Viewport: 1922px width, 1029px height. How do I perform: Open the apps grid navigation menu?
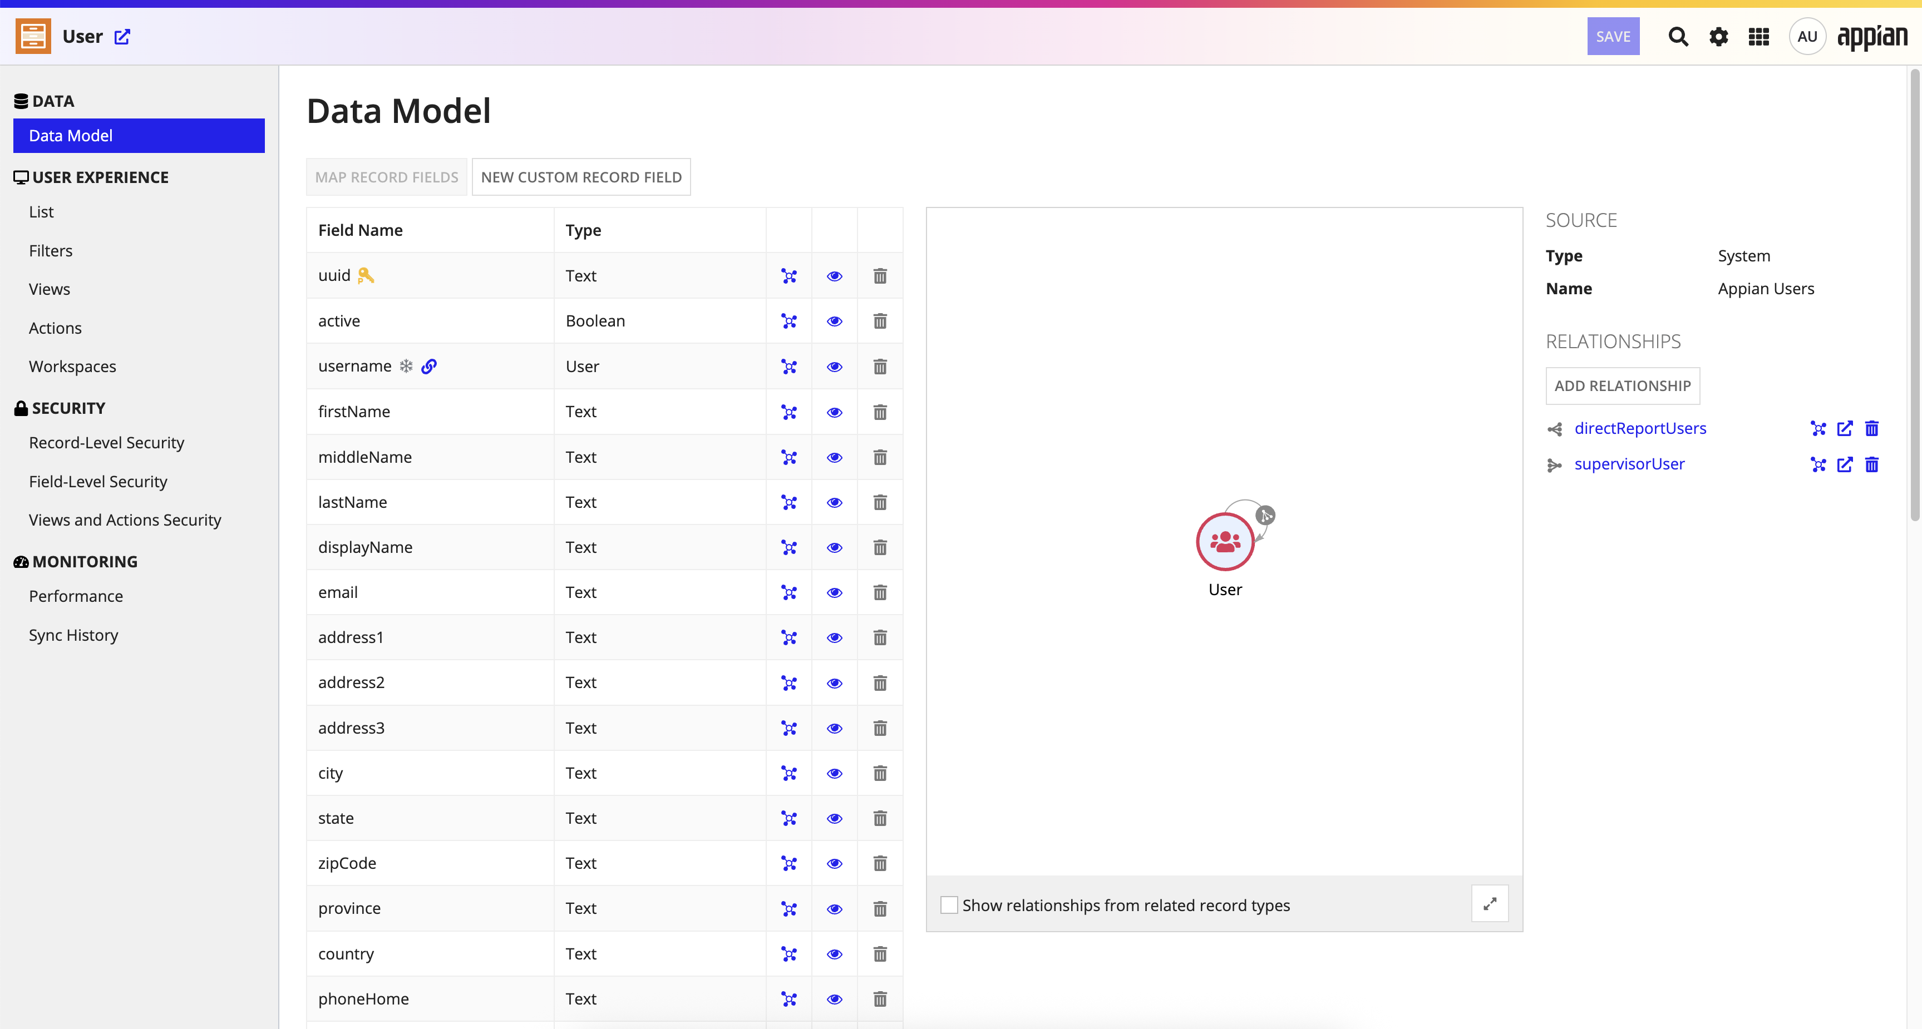point(1758,37)
